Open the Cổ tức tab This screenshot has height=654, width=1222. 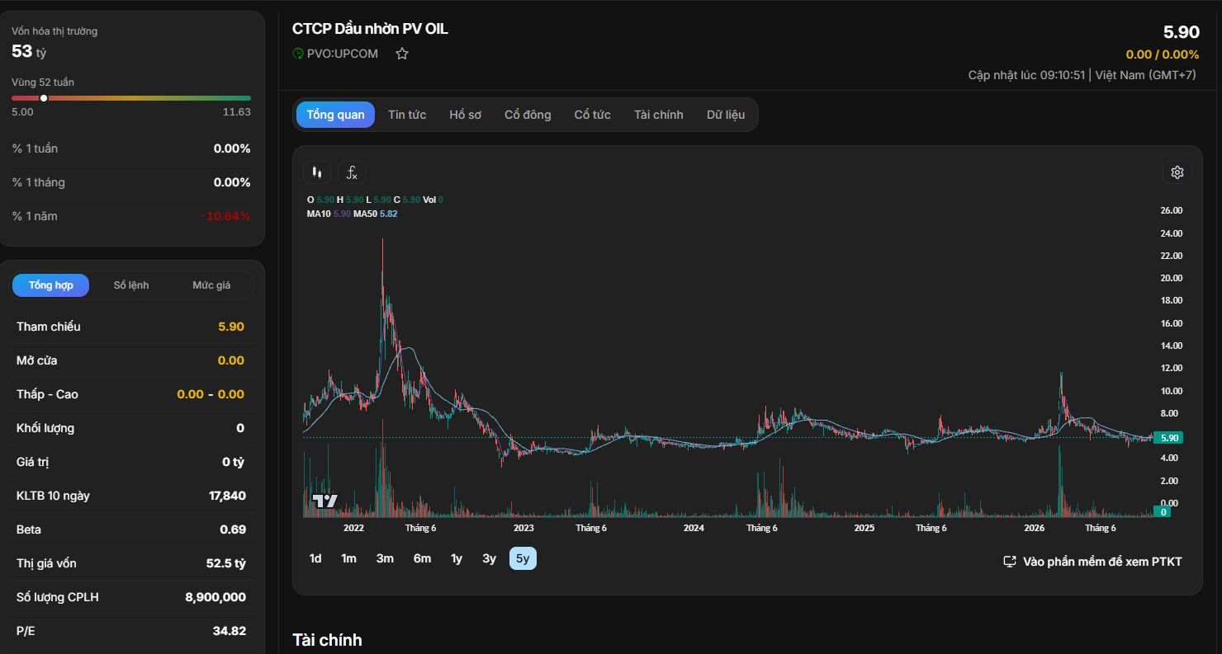(593, 115)
